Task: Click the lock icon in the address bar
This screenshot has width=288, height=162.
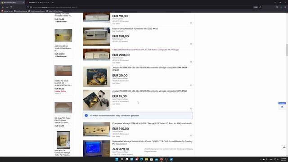Action: click(x=31, y=7)
